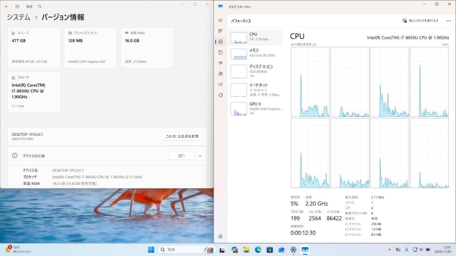
Task: Open the three-dot menu in Task Manager
Action: pos(448,20)
